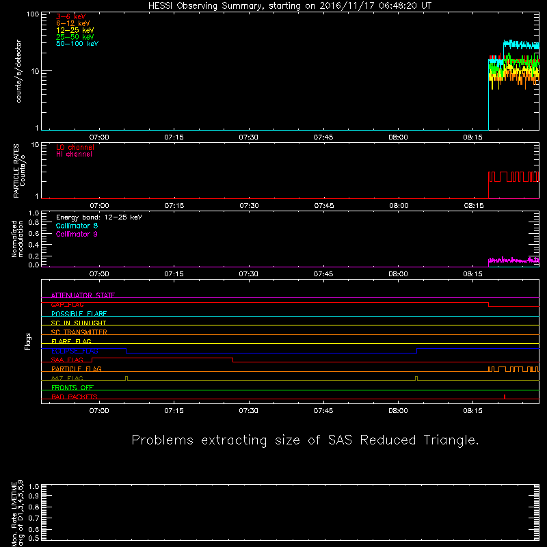
Task: Click the yellow 12-25 keV legend label
Action: coord(75,30)
